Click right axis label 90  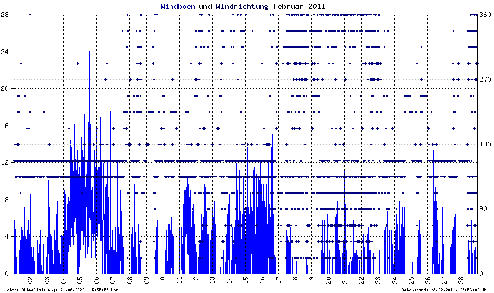coord(483,209)
